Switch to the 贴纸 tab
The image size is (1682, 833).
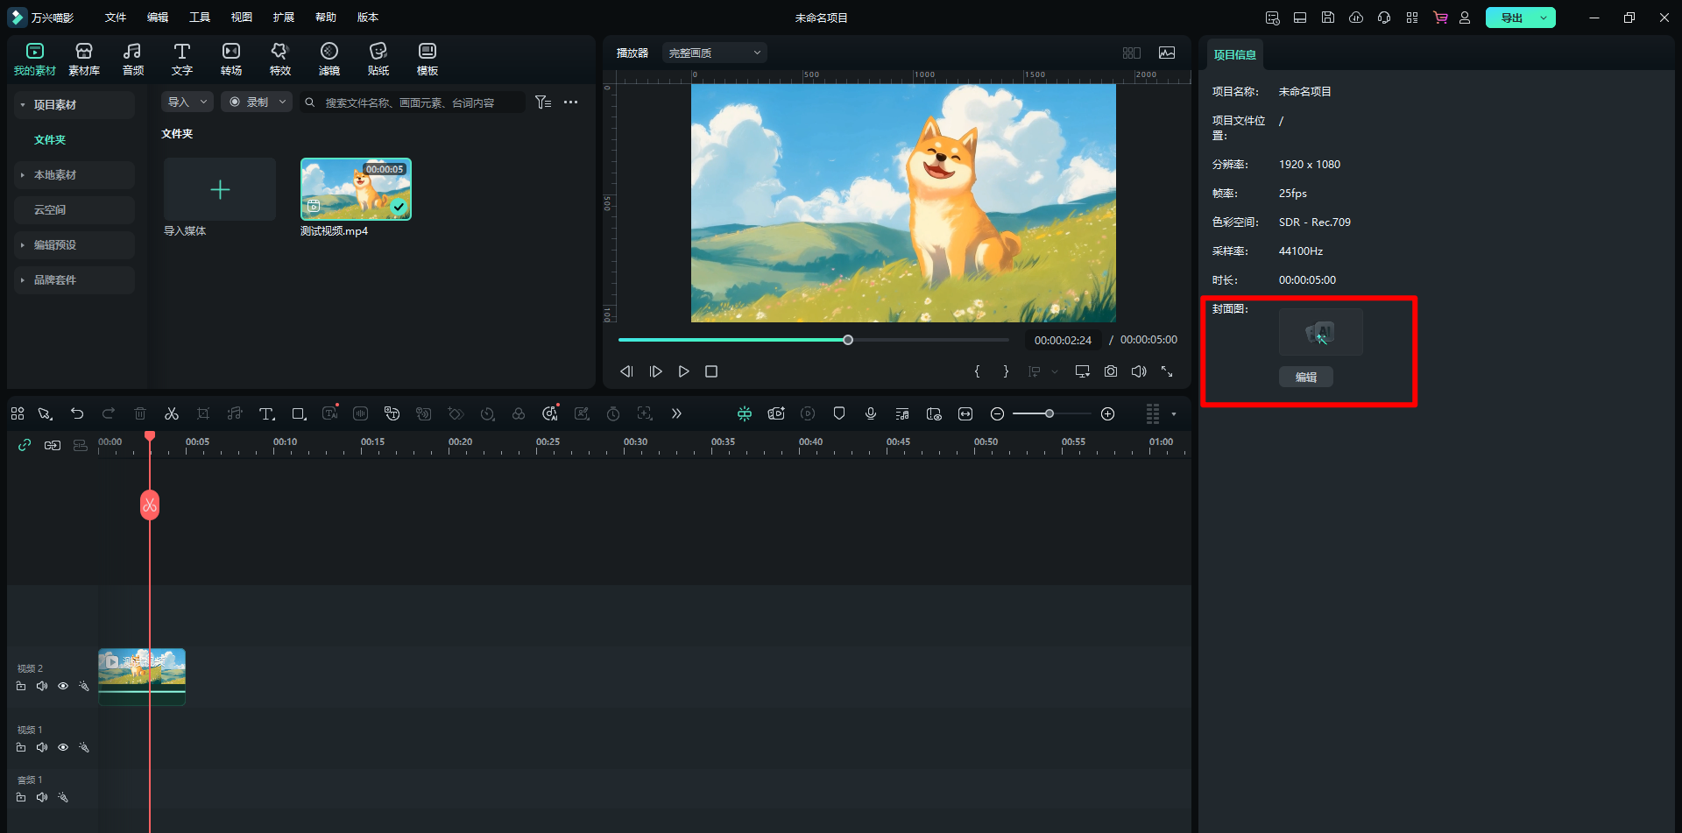[x=378, y=59]
